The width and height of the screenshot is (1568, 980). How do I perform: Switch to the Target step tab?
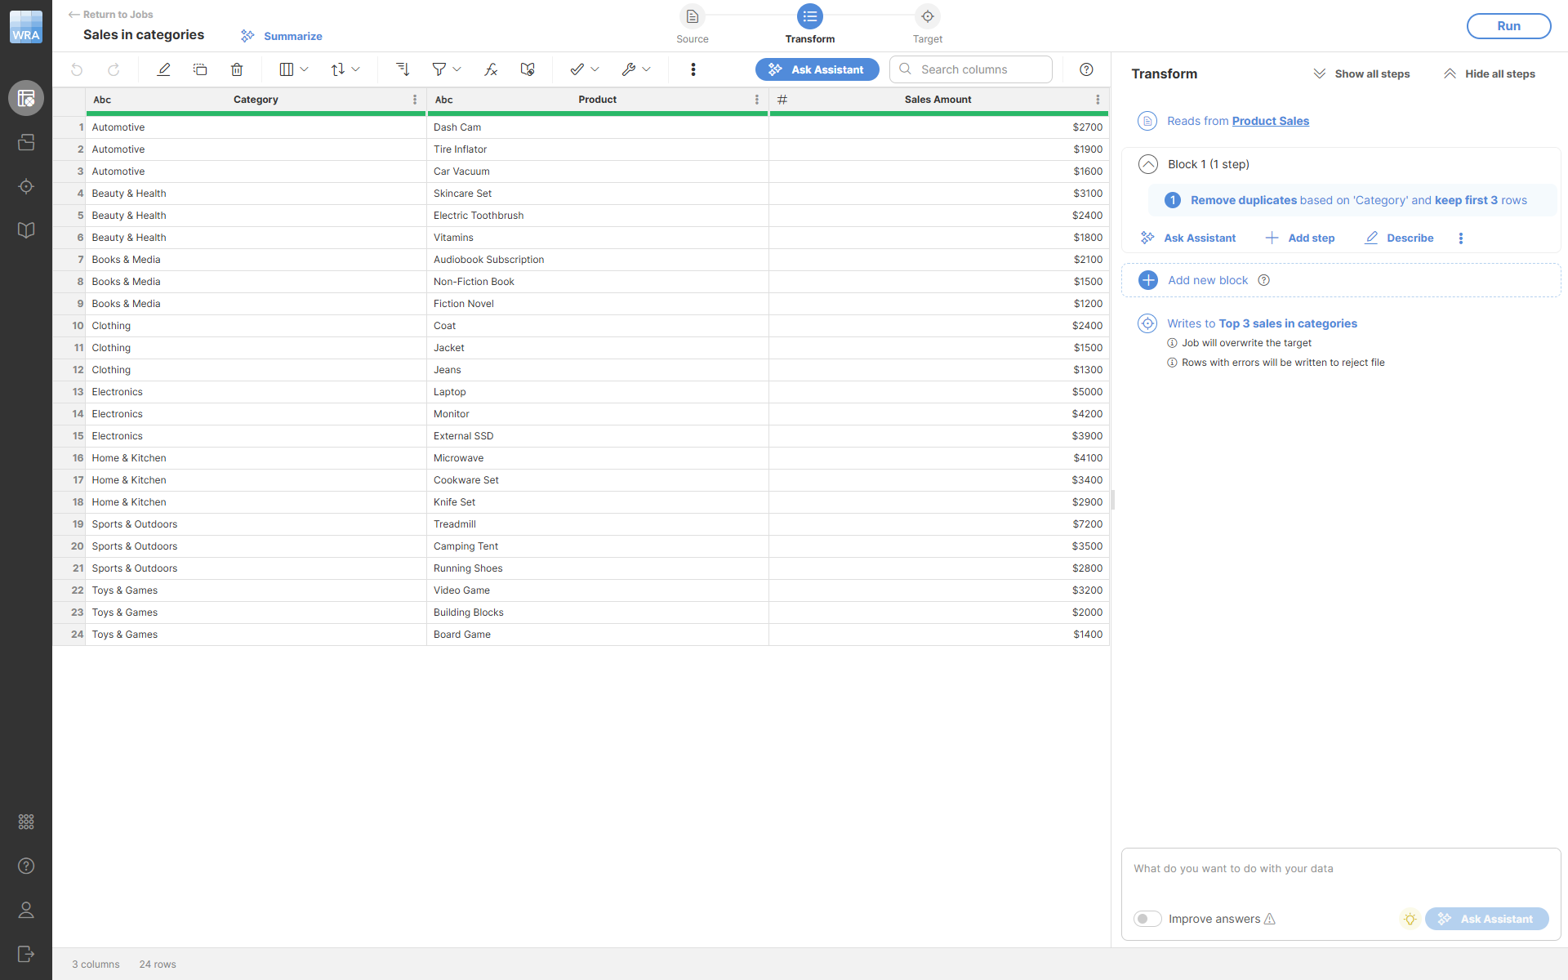pos(928,17)
